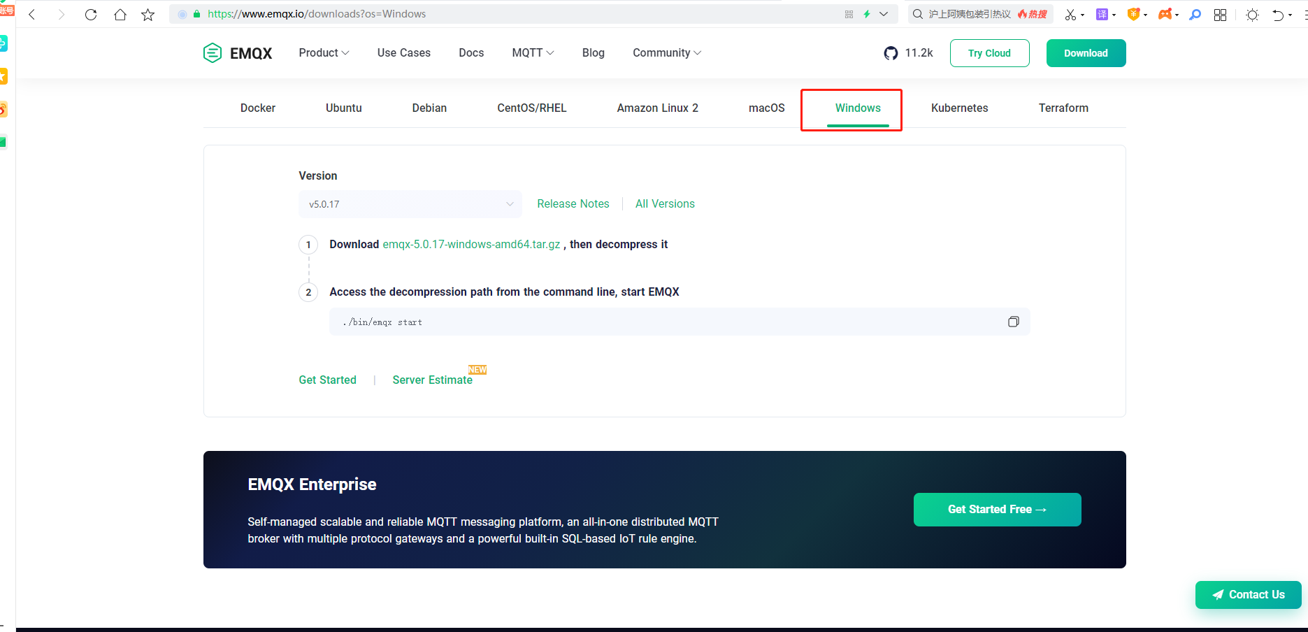1308x632 pixels.
Task: Click the purple translate 译 icon
Action: pos(1102,14)
